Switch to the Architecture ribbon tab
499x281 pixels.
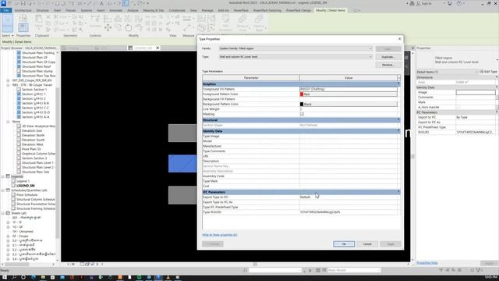(x=23, y=10)
